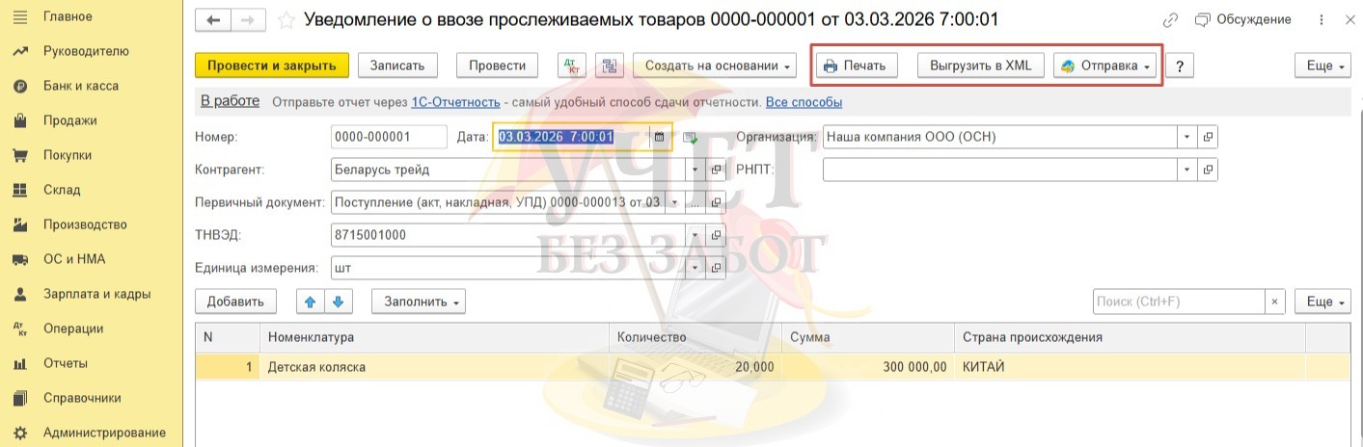The width and height of the screenshot is (1363, 447).
Task: Click the Печать button
Action: tap(858, 66)
